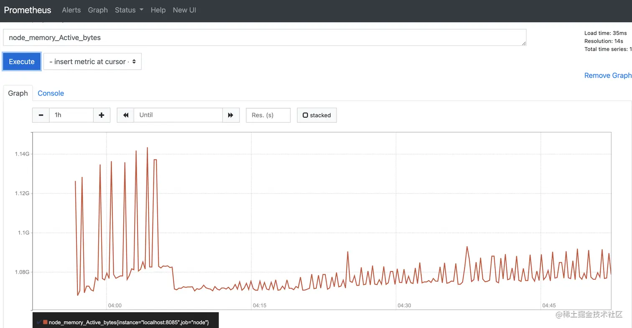Focus the query expression input field
The width and height of the screenshot is (632, 328).
tap(265, 38)
